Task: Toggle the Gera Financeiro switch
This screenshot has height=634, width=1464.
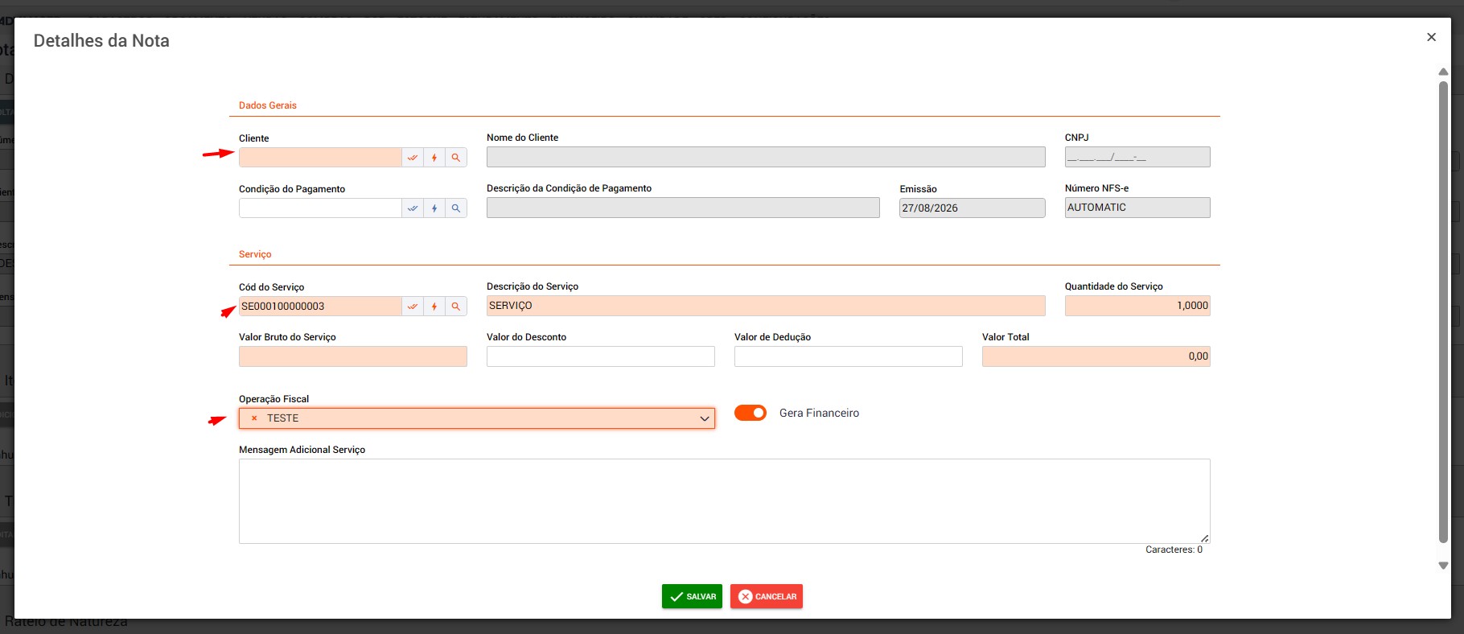Action: 751,413
